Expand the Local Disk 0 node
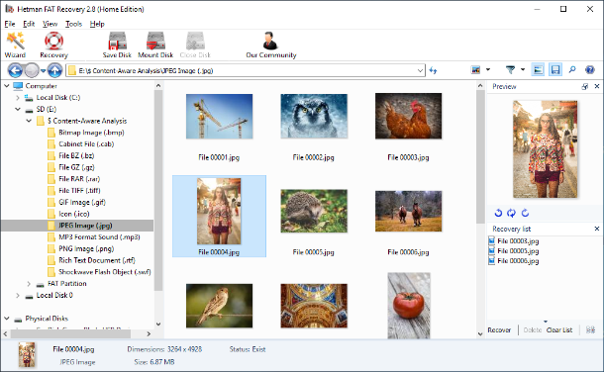This screenshot has height=372, width=604. 18,296
